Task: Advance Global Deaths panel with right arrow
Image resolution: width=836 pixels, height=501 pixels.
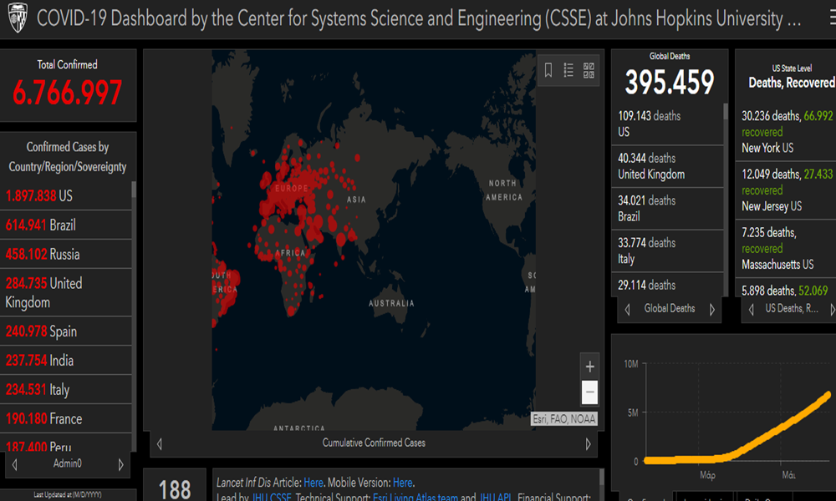Action: click(x=712, y=309)
